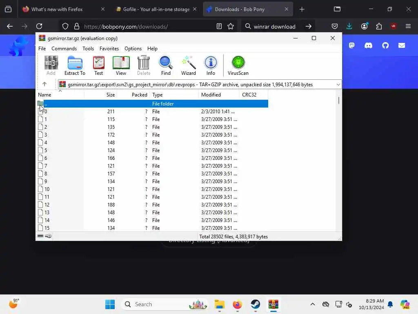The height and width of the screenshot is (314, 418).
Task: Sort by Name column header
Action: 60,95
